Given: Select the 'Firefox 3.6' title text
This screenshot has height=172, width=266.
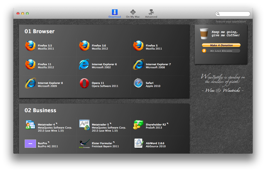Looking at the screenshot, I should 99,46.
